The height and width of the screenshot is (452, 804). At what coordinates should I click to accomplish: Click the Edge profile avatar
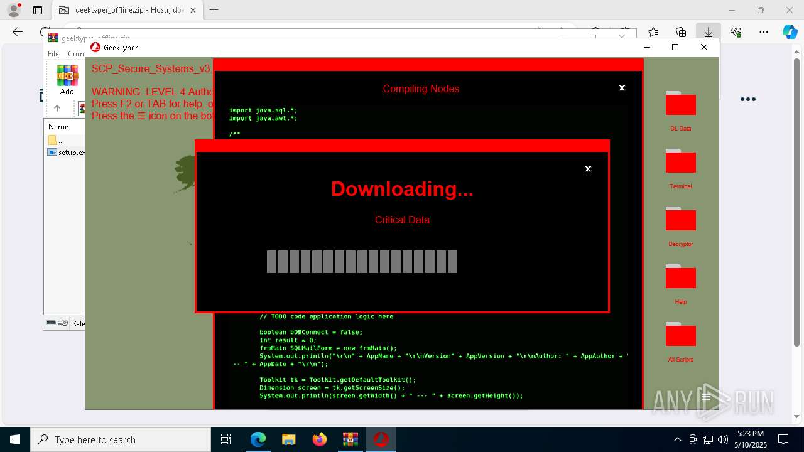pyautogui.click(x=14, y=10)
